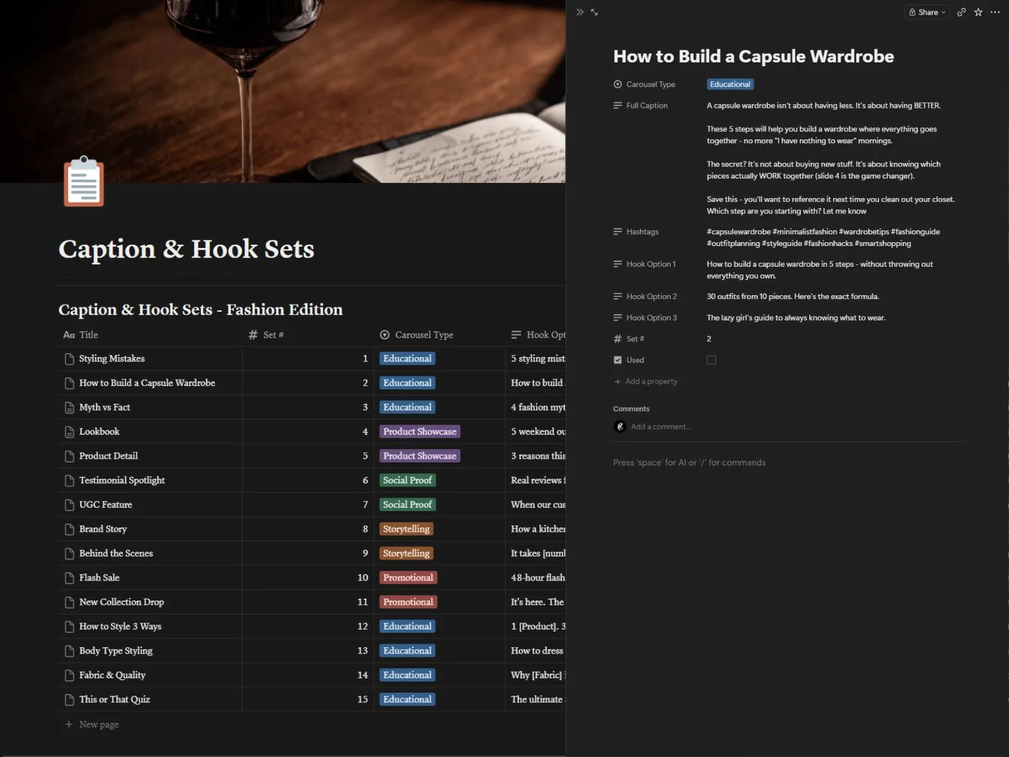1009x757 pixels.
Task: Copy page link with the chain icon
Action: pos(961,12)
